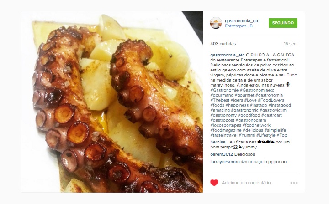Open the #Lifestyle hashtag
Screen dimensions: 329x204
(x=265, y=135)
